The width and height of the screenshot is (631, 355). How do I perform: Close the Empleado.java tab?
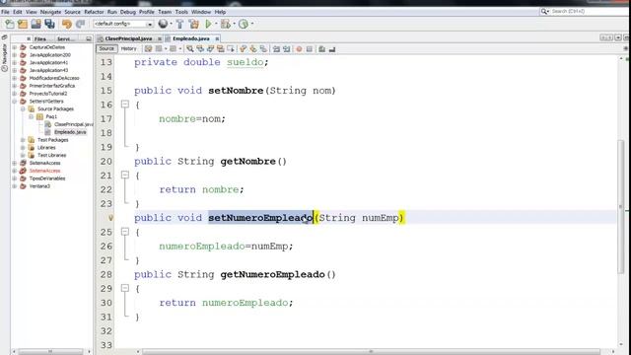tap(217, 39)
